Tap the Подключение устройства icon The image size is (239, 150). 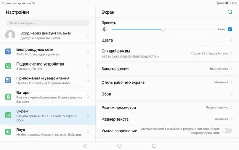[x=8, y=66]
